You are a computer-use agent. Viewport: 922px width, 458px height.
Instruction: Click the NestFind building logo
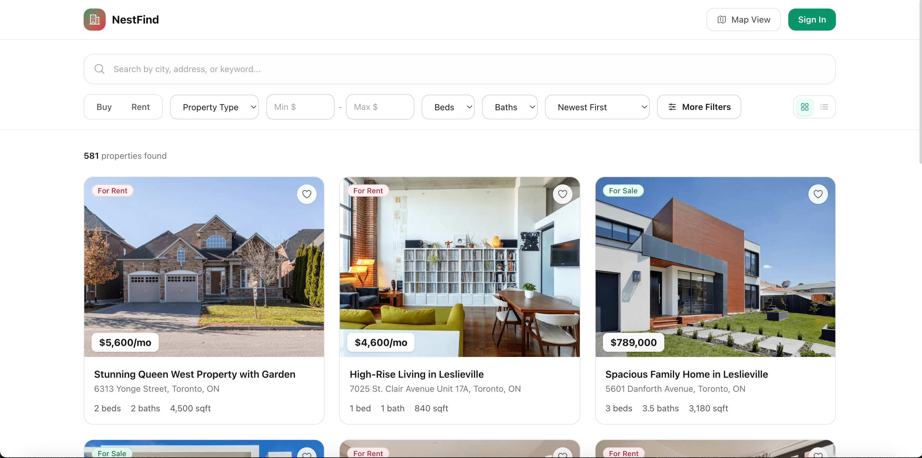94,19
